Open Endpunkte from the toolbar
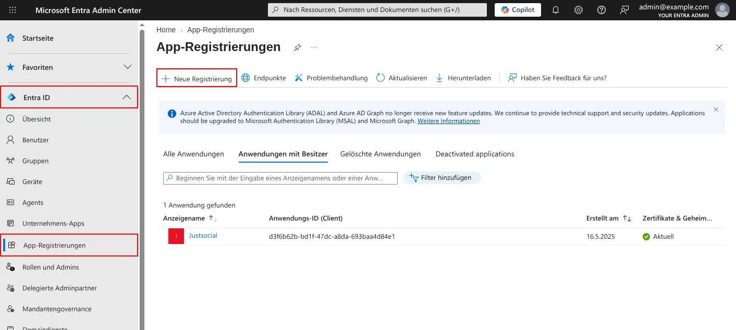Screen dimensions: 736x330 tap(264, 78)
